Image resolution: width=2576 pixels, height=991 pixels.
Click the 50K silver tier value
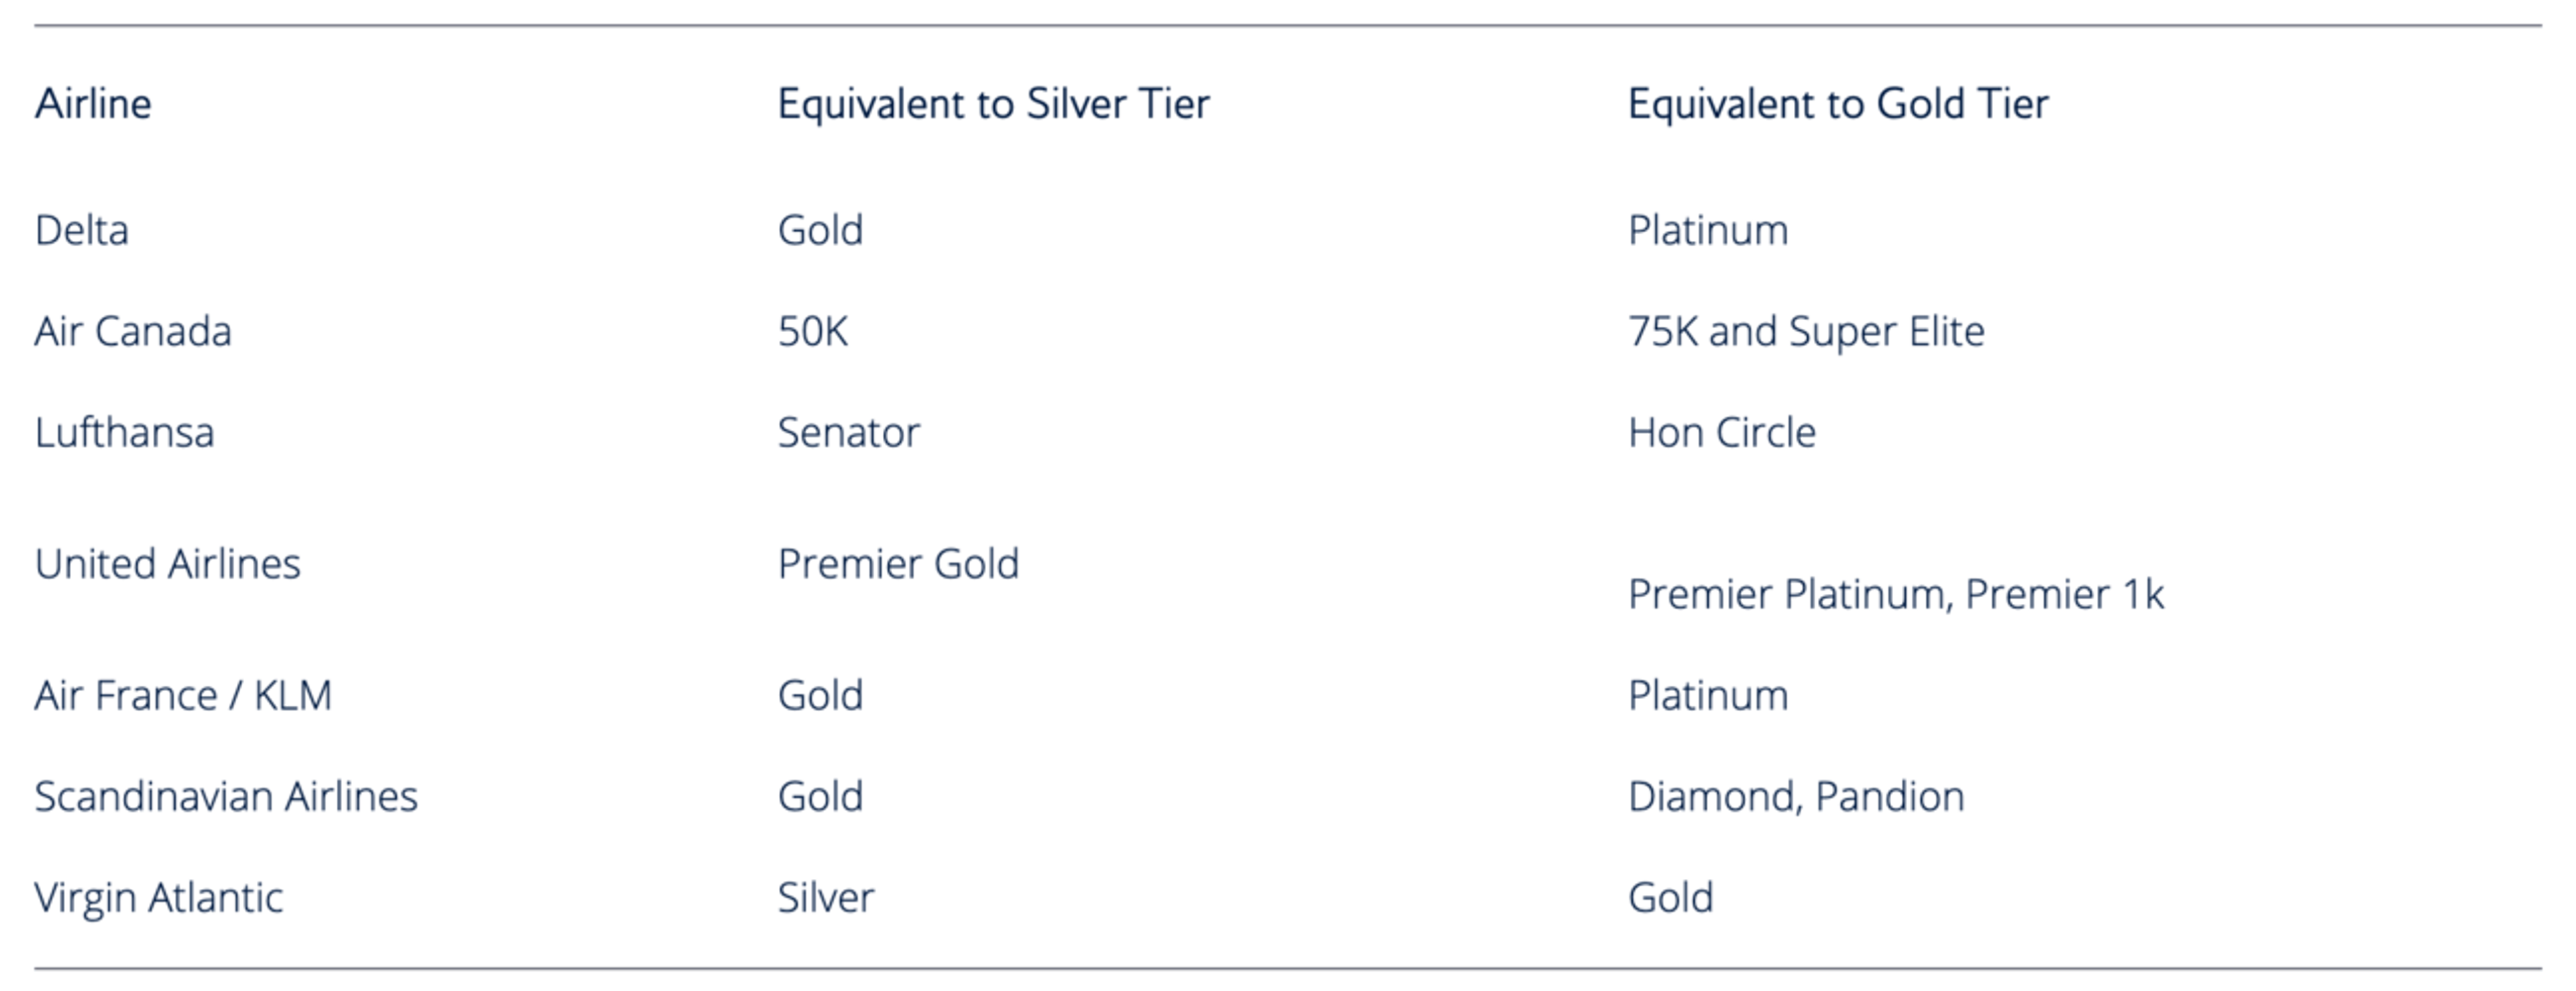(x=813, y=331)
